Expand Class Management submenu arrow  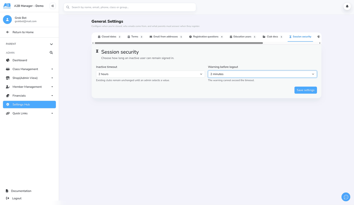[52, 69]
